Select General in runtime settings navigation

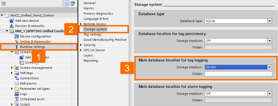[89, 3]
